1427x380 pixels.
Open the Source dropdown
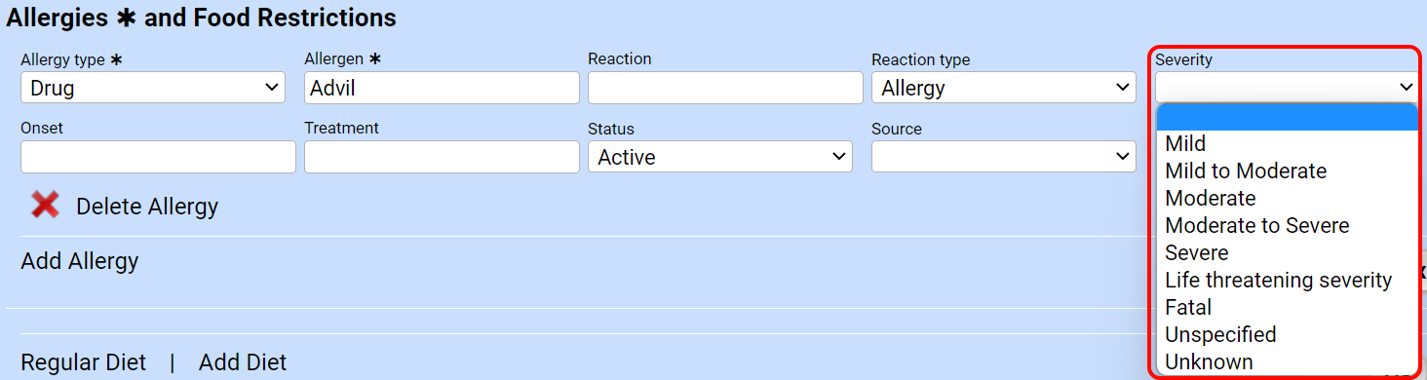click(1004, 157)
